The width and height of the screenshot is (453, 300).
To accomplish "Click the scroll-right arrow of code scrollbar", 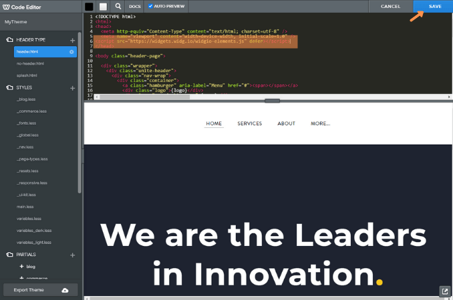I will (449, 97).
